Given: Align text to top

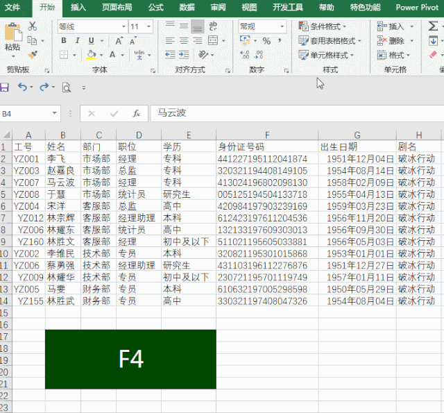Looking at the screenshot, I should [170, 26].
